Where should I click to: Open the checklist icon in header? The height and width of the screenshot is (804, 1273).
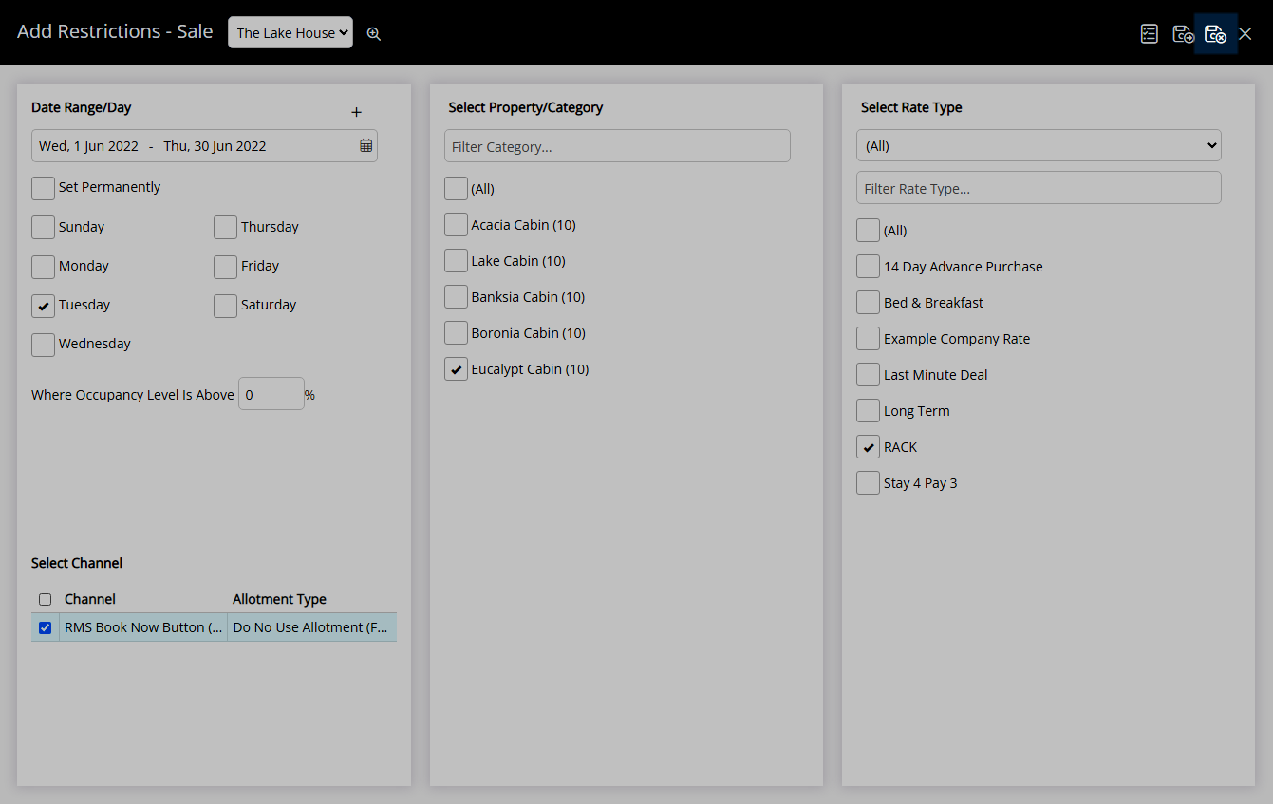tap(1150, 33)
